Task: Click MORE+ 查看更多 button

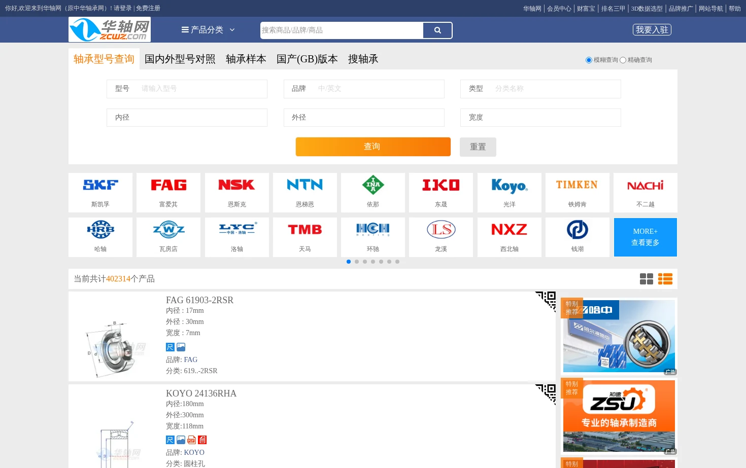Action: [x=646, y=237]
